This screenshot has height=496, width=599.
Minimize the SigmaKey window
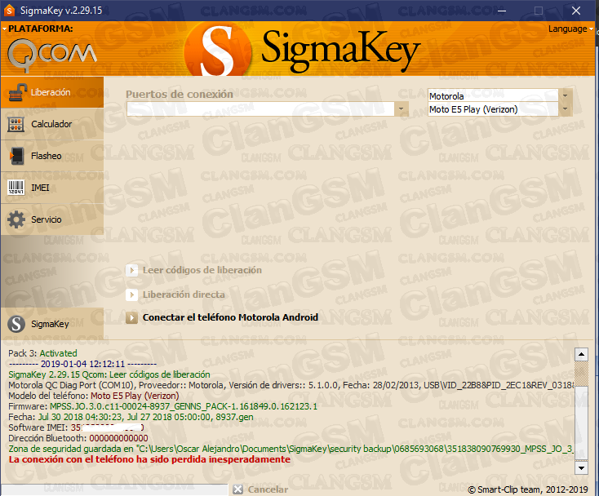pos(502,11)
